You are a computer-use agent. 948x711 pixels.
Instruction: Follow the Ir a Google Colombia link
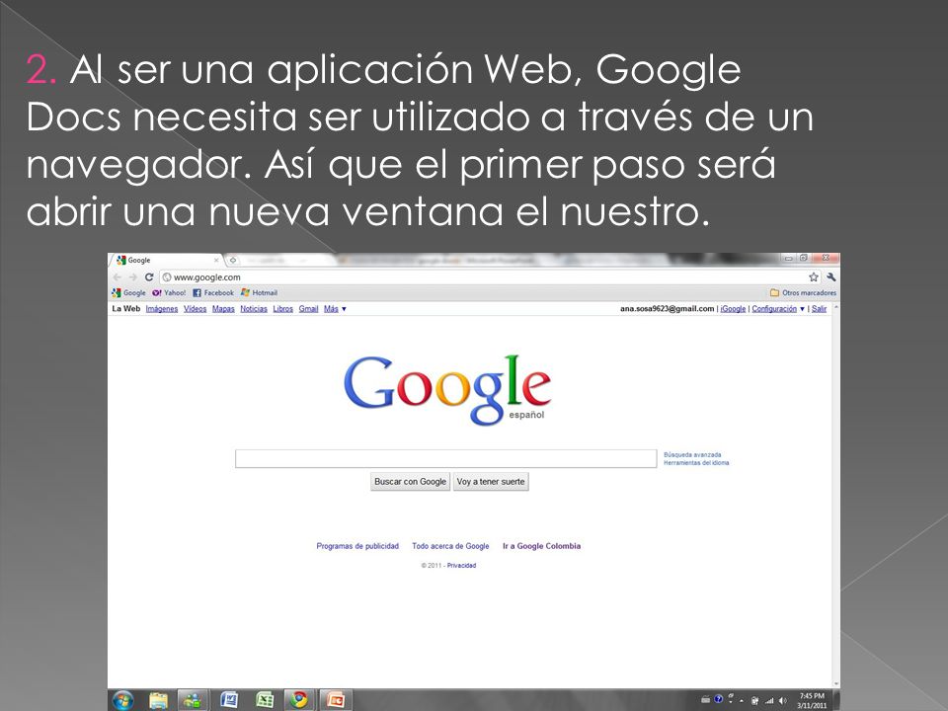coord(542,546)
